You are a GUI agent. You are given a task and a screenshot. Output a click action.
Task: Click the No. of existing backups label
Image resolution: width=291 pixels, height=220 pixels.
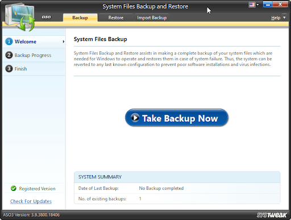click(102, 199)
